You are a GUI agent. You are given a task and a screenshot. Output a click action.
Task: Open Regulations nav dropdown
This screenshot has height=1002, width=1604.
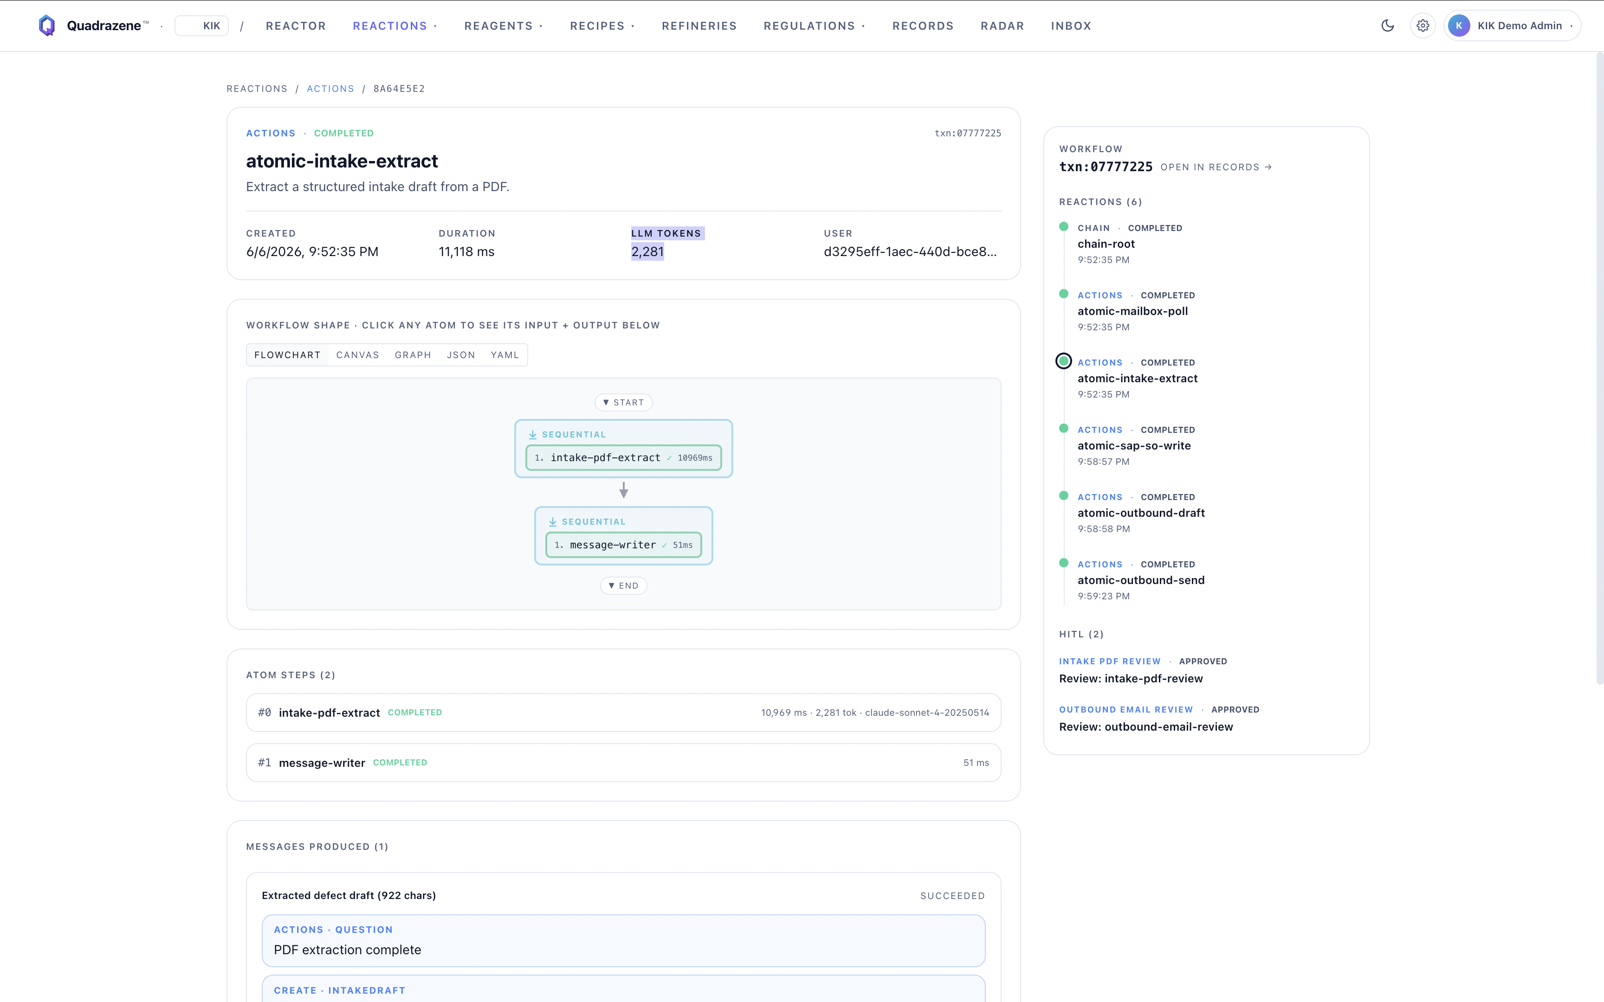tap(815, 26)
